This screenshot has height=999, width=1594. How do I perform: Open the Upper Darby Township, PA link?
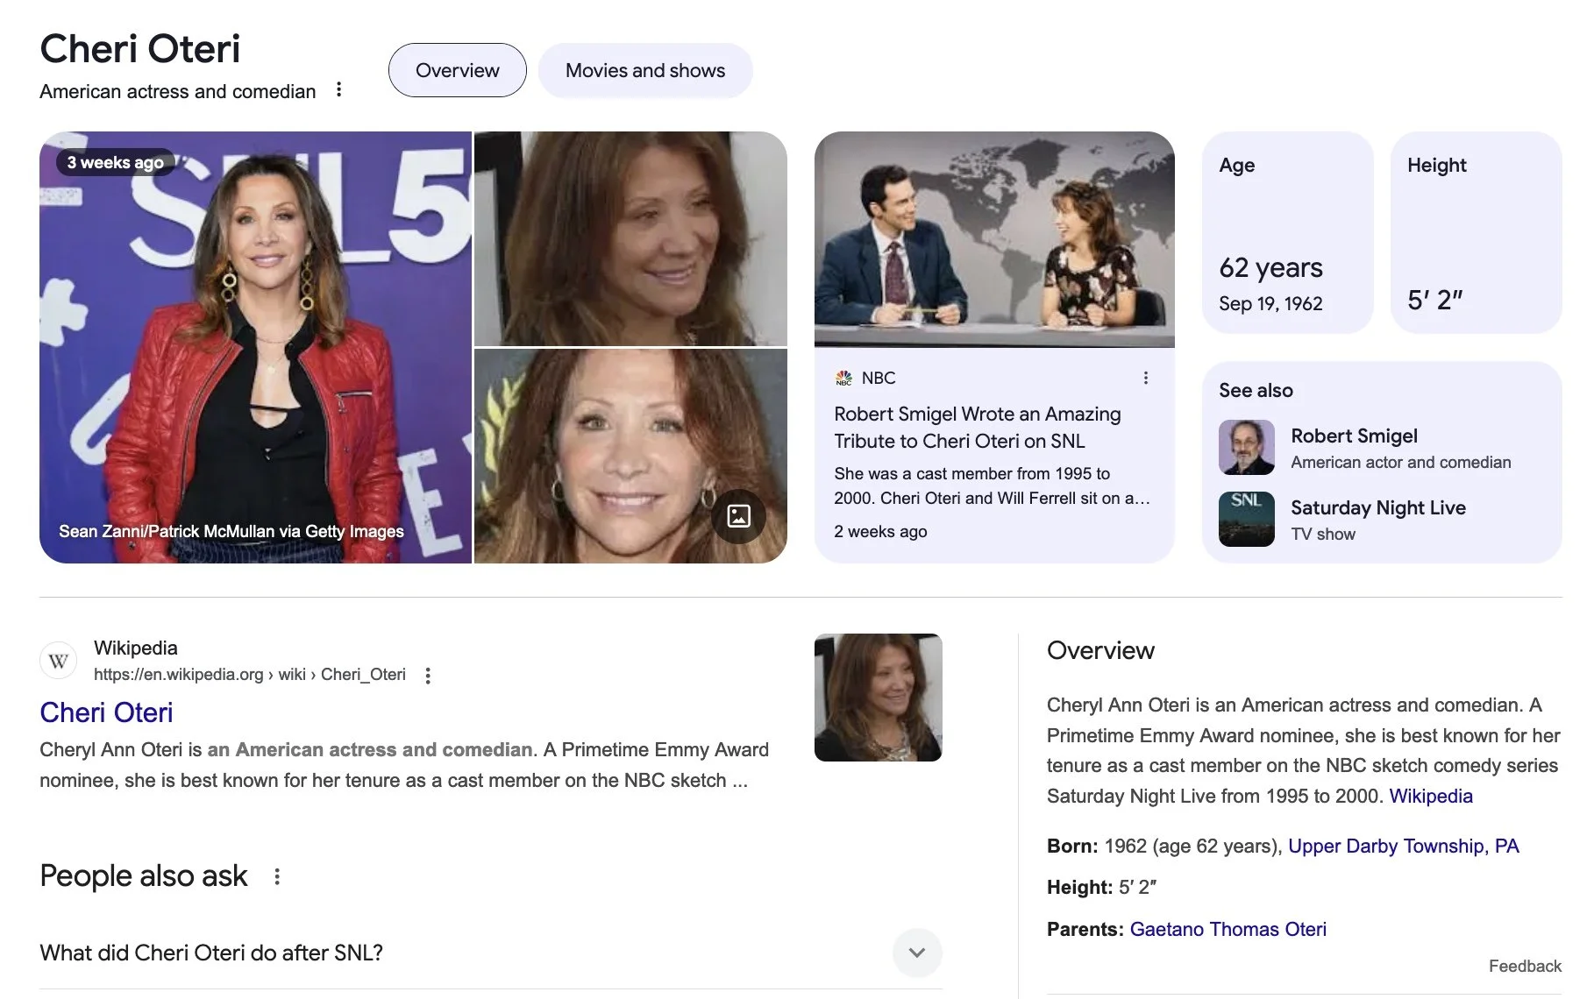1403,846
